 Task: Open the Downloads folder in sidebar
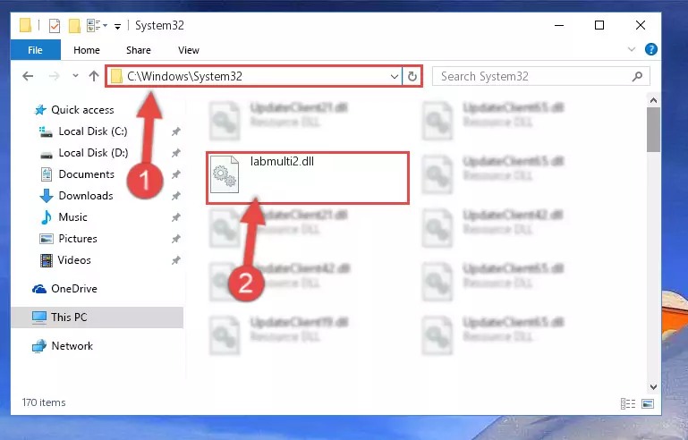pos(86,196)
